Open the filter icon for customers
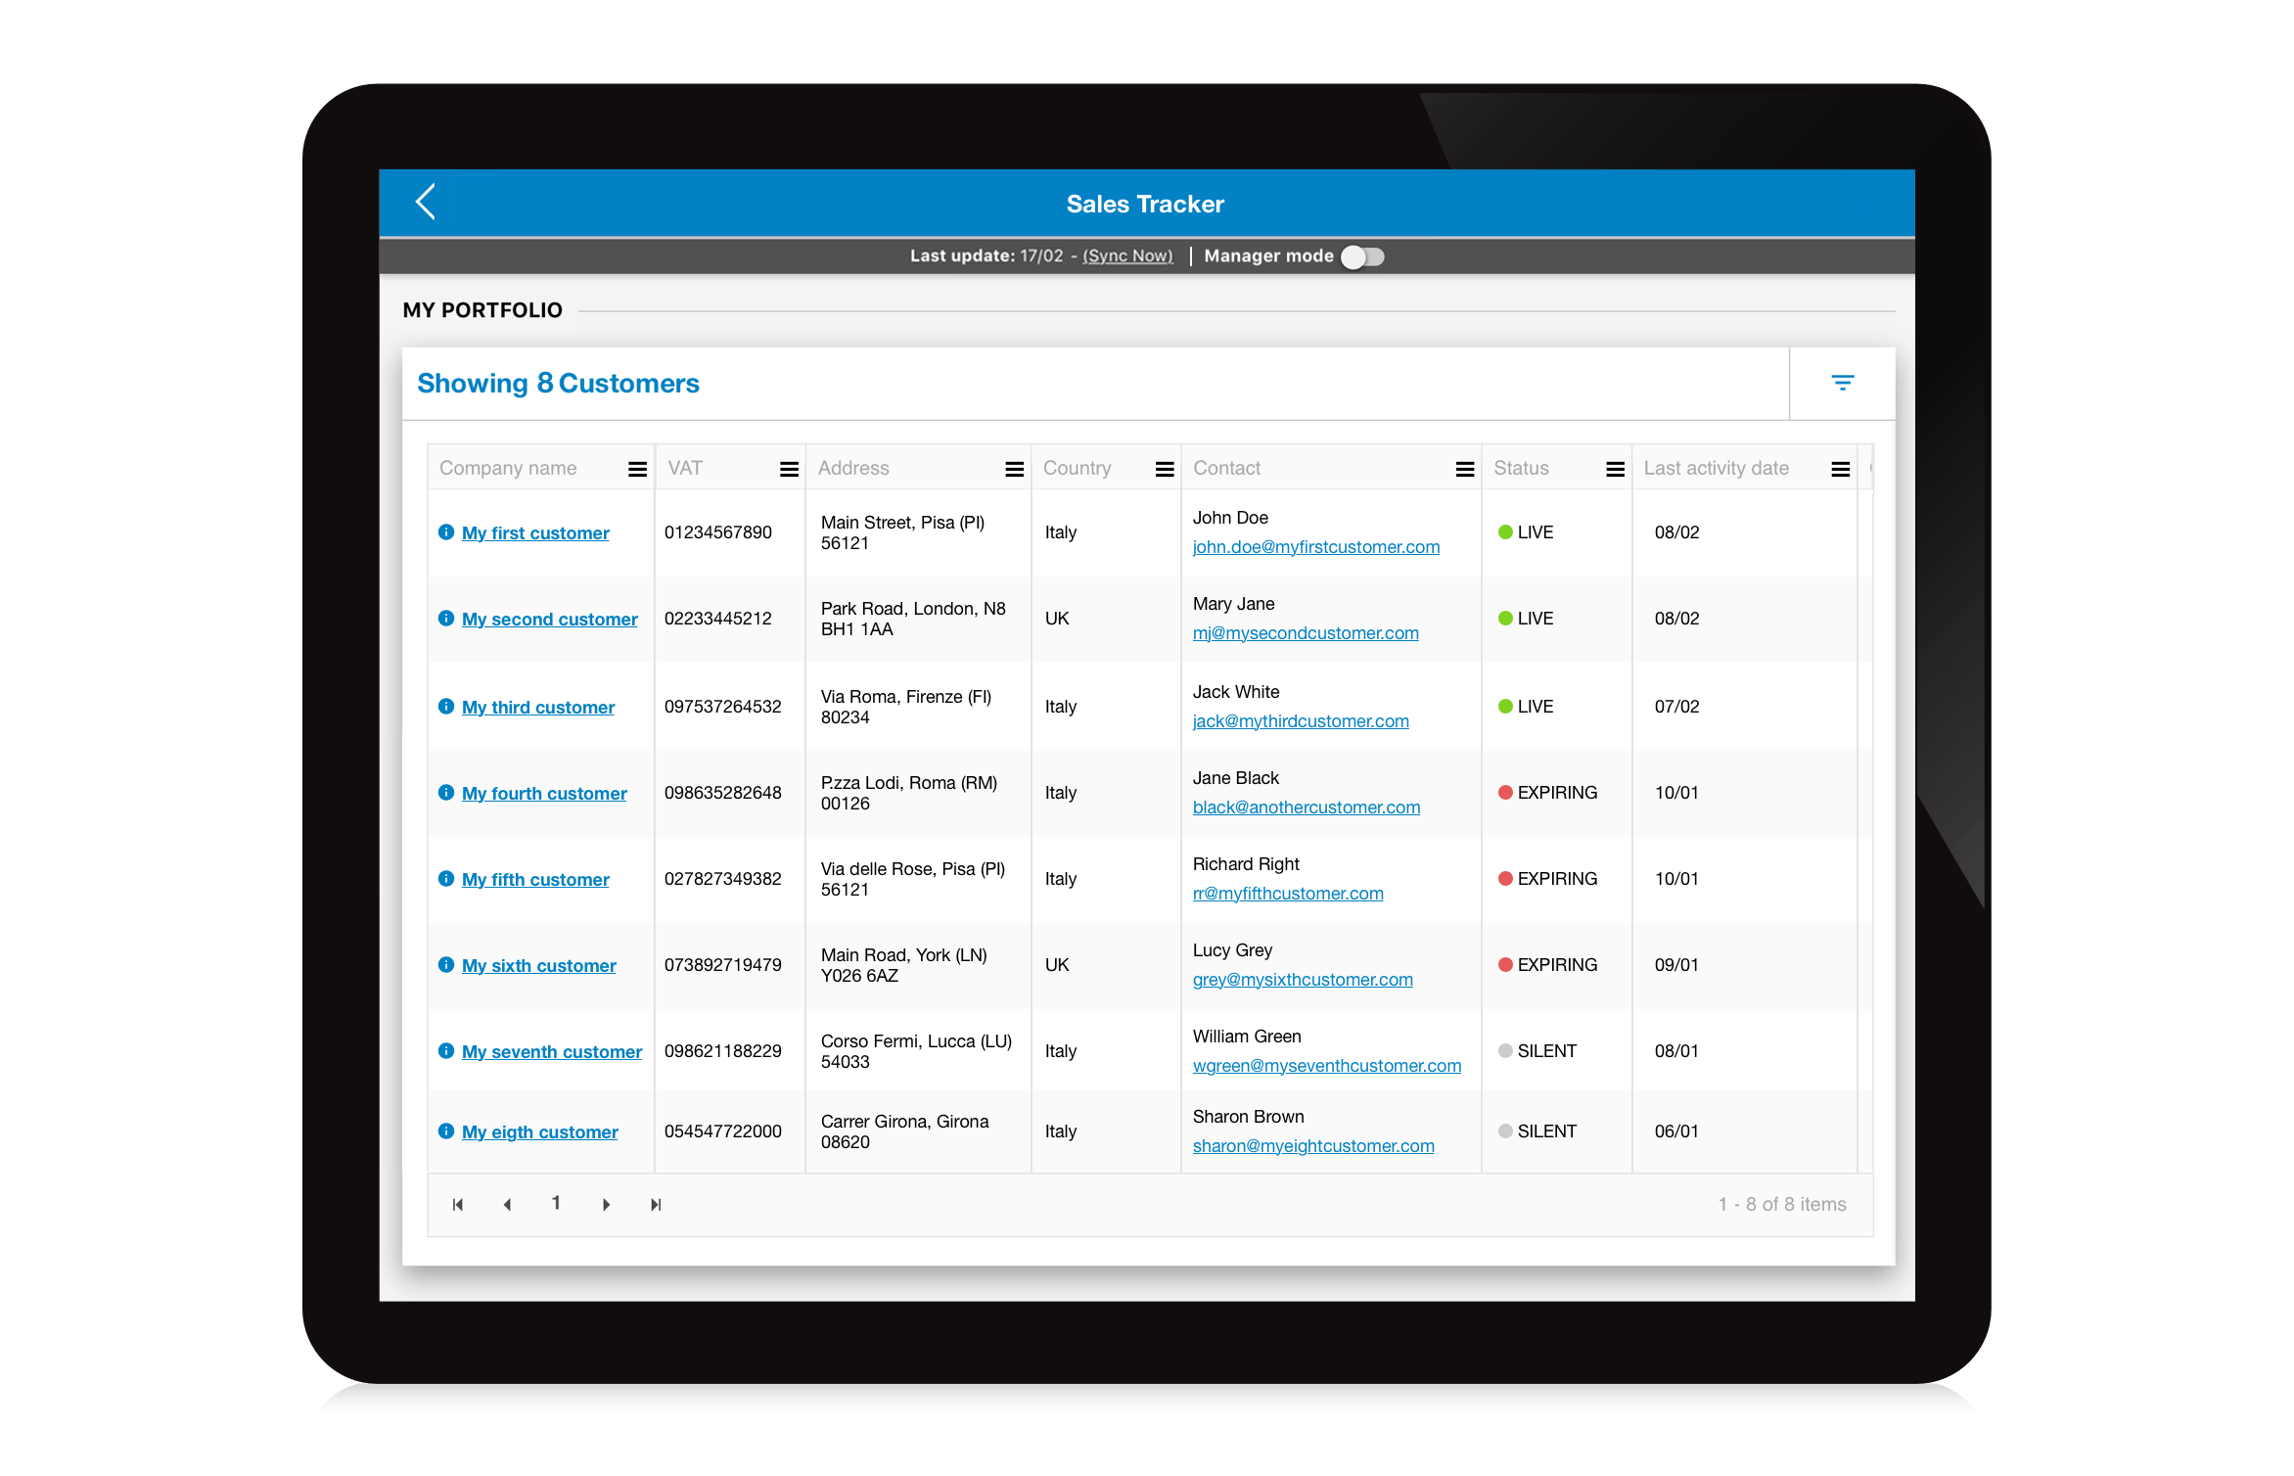Viewport: 2294px width, 1476px height. 1842,383
